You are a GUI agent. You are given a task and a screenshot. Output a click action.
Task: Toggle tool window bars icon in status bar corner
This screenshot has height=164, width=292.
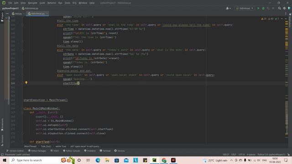2,154
